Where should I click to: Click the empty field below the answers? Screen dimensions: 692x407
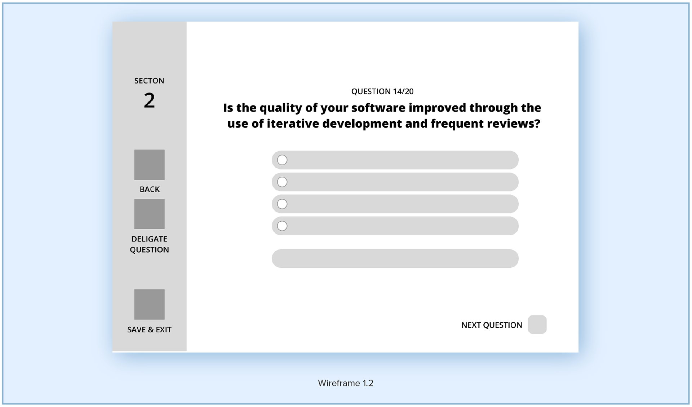click(395, 258)
